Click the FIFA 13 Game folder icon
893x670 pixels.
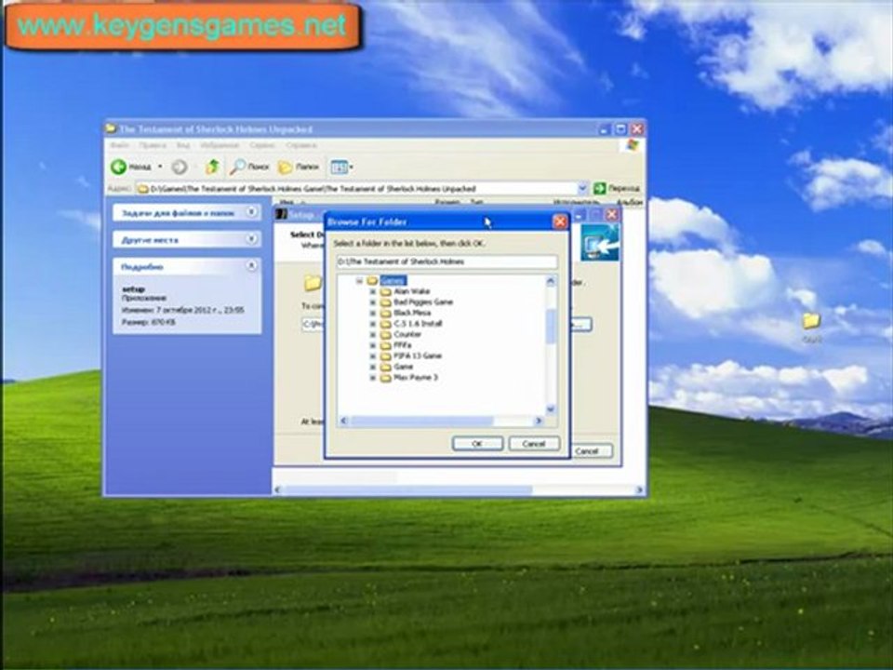385,356
